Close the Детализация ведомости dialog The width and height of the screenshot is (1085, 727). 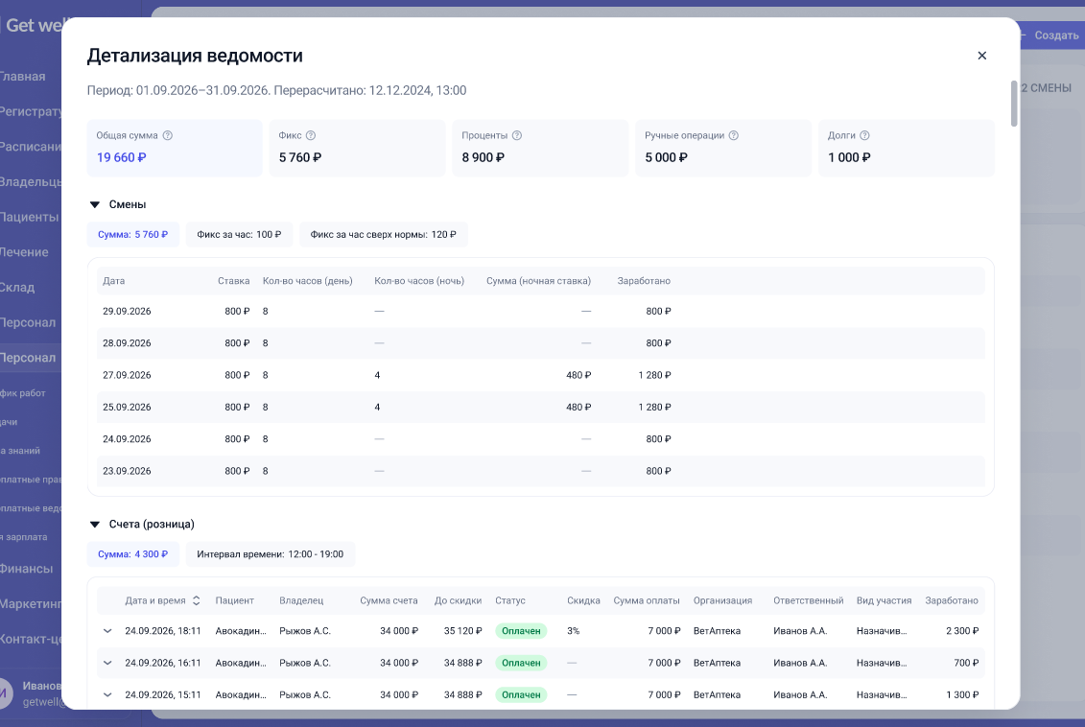click(x=981, y=56)
